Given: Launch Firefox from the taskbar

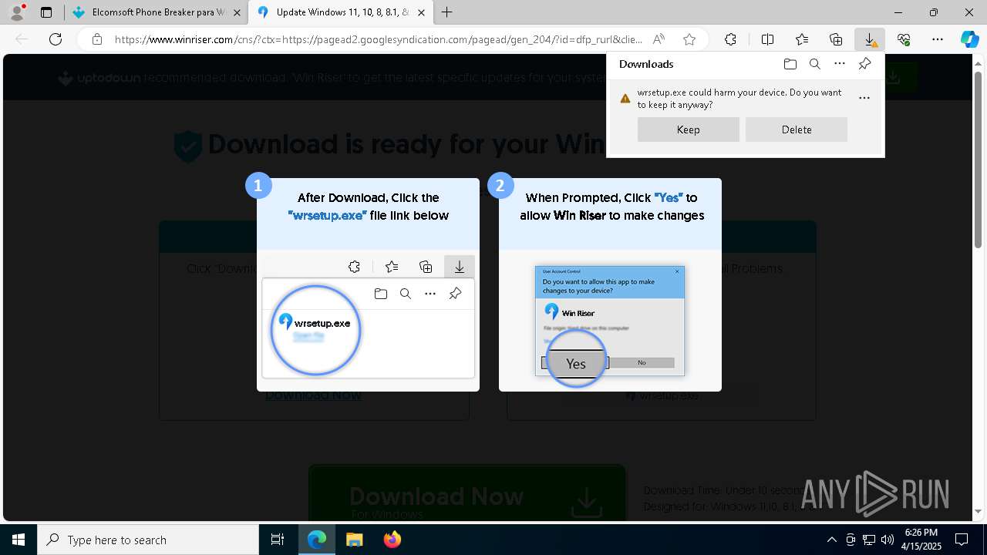Looking at the screenshot, I should [392, 540].
